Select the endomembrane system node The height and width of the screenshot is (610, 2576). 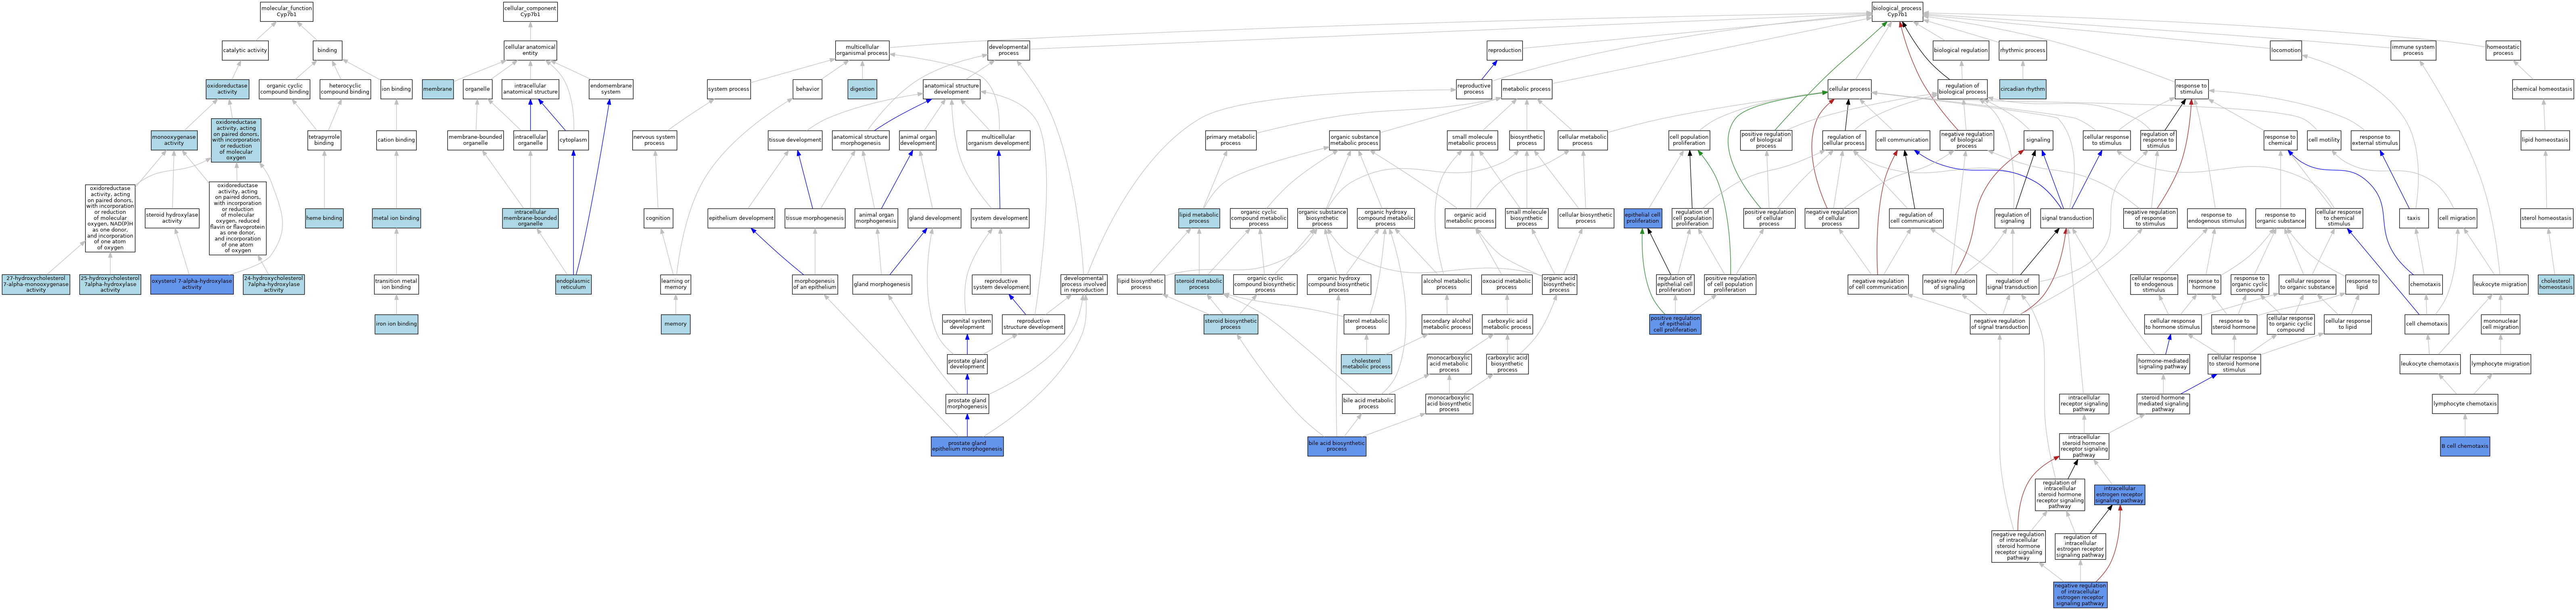point(611,89)
